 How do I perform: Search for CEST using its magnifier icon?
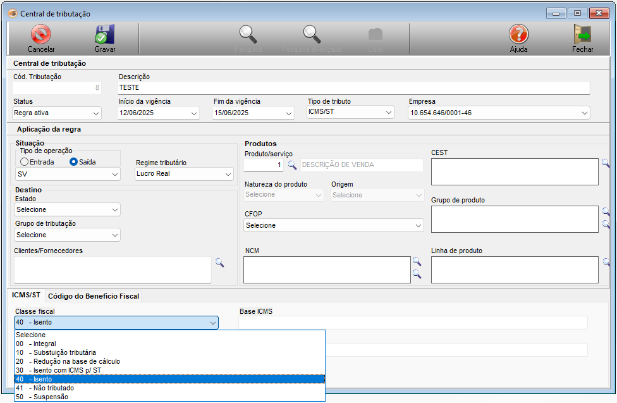pos(606,163)
